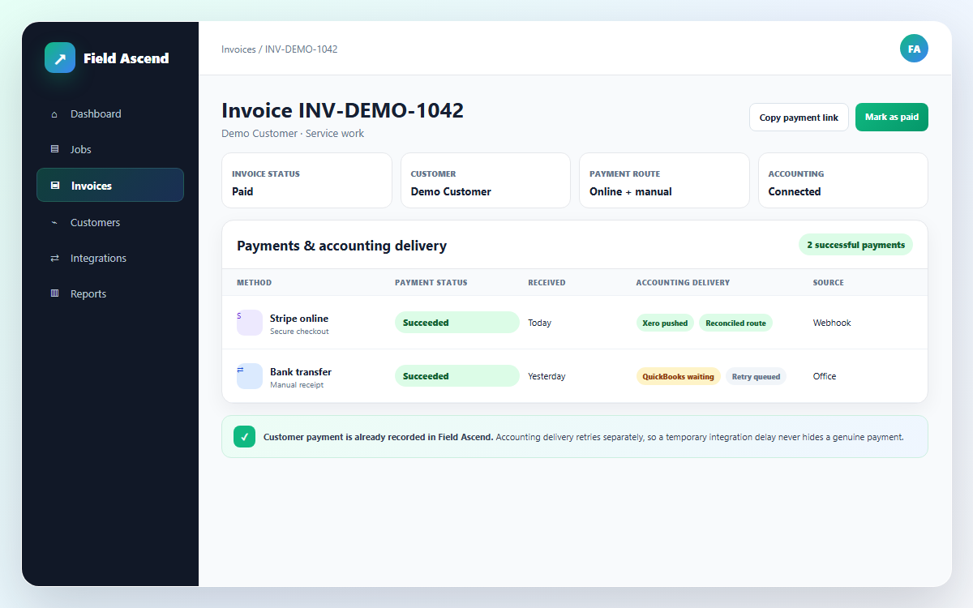Image resolution: width=973 pixels, height=608 pixels.
Task: Click the Stripe online method icon
Action: click(x=249, y=323)
